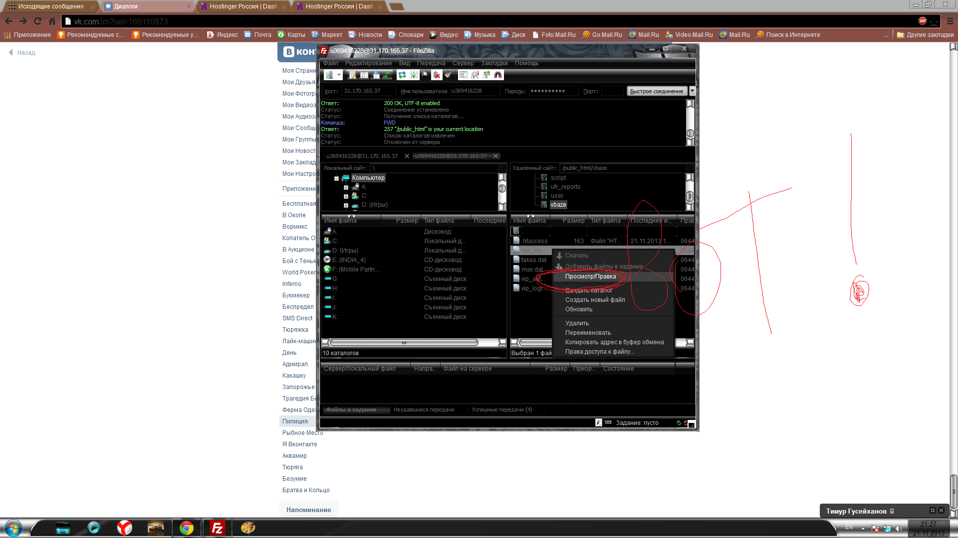Select the E: (INDIA_4) drive row

pyautogui.click(x=414, y=260)
